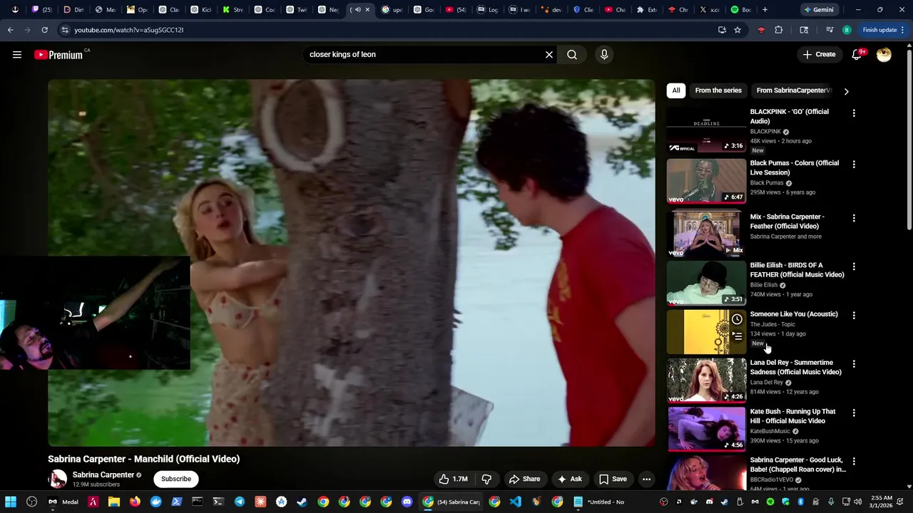This screenshot has height=513, width=913.
Task: Select the 'From the series' chip
Action: click(718, 90)
